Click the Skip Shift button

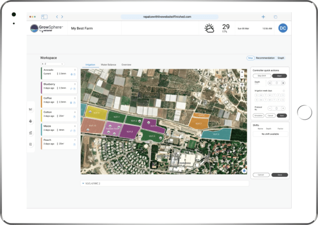pyautogui.click(x=262, y=76)
